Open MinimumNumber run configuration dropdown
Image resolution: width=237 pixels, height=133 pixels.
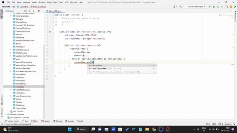[196, 7]
